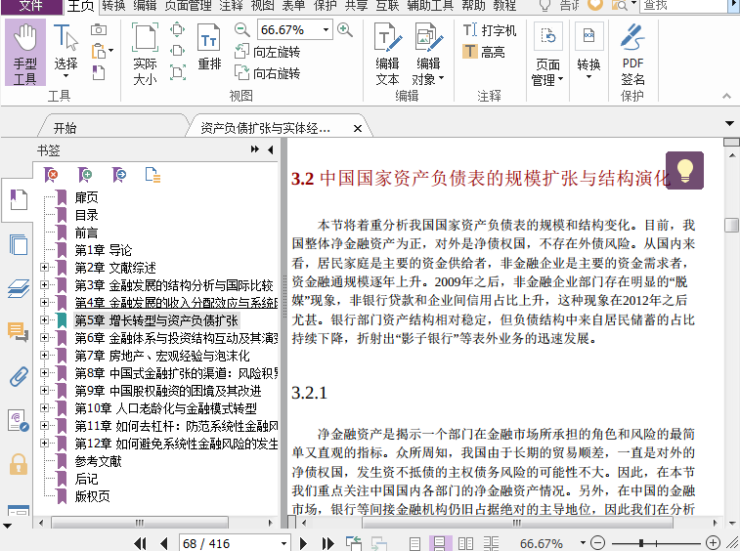740x551 pixels.
Task: Click the PDF Sign (PDF签名) icon
Action: (x=632, y=55)
